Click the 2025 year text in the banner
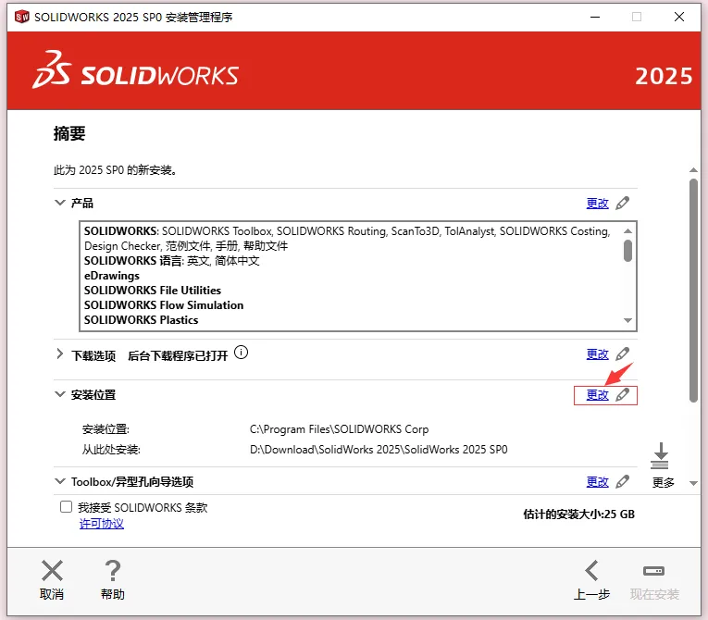The image size is (708, 620). pos(664,76)
